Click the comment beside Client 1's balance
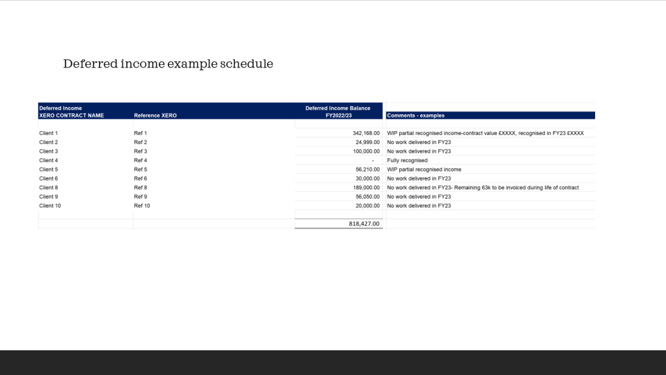 (x=485, y=133)
